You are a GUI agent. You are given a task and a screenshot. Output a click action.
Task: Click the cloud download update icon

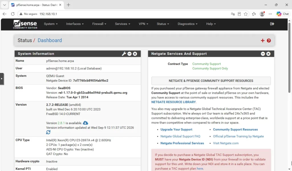[86, 123]
